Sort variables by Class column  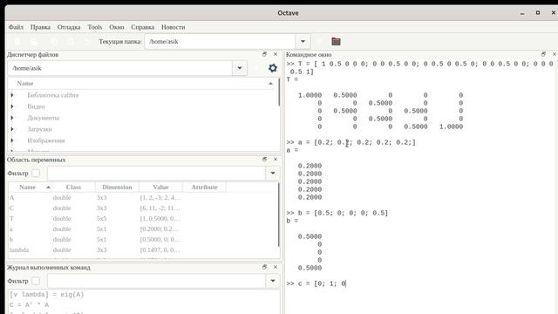[73, 187]
